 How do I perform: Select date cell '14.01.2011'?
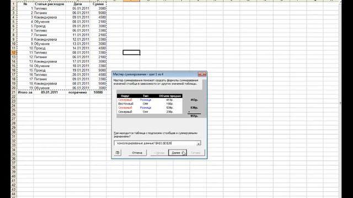78,48
